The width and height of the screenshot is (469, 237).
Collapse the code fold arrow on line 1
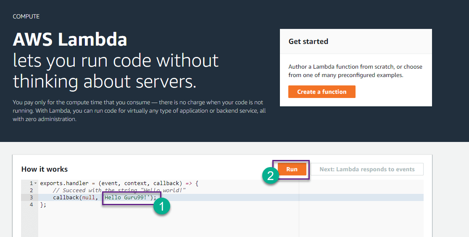click(x=36, y=183)
